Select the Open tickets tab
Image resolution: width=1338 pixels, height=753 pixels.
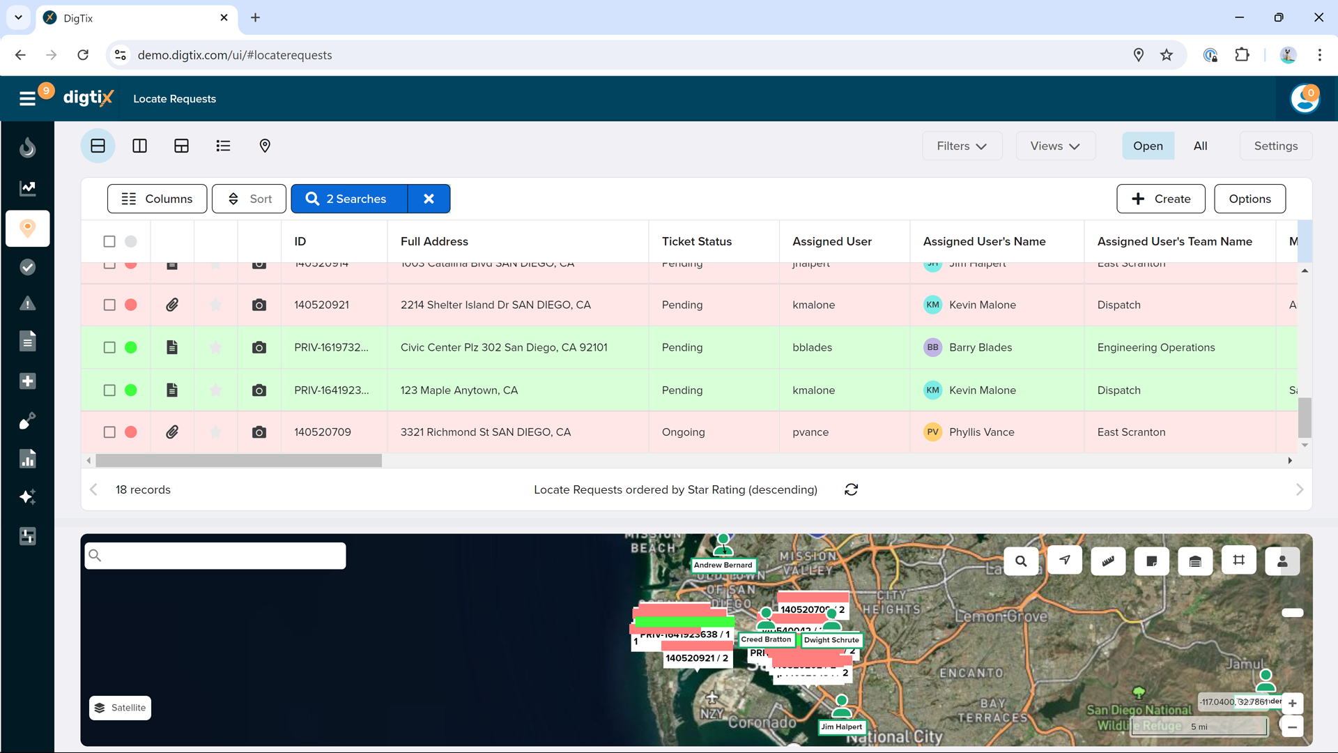pos(1148,146)
